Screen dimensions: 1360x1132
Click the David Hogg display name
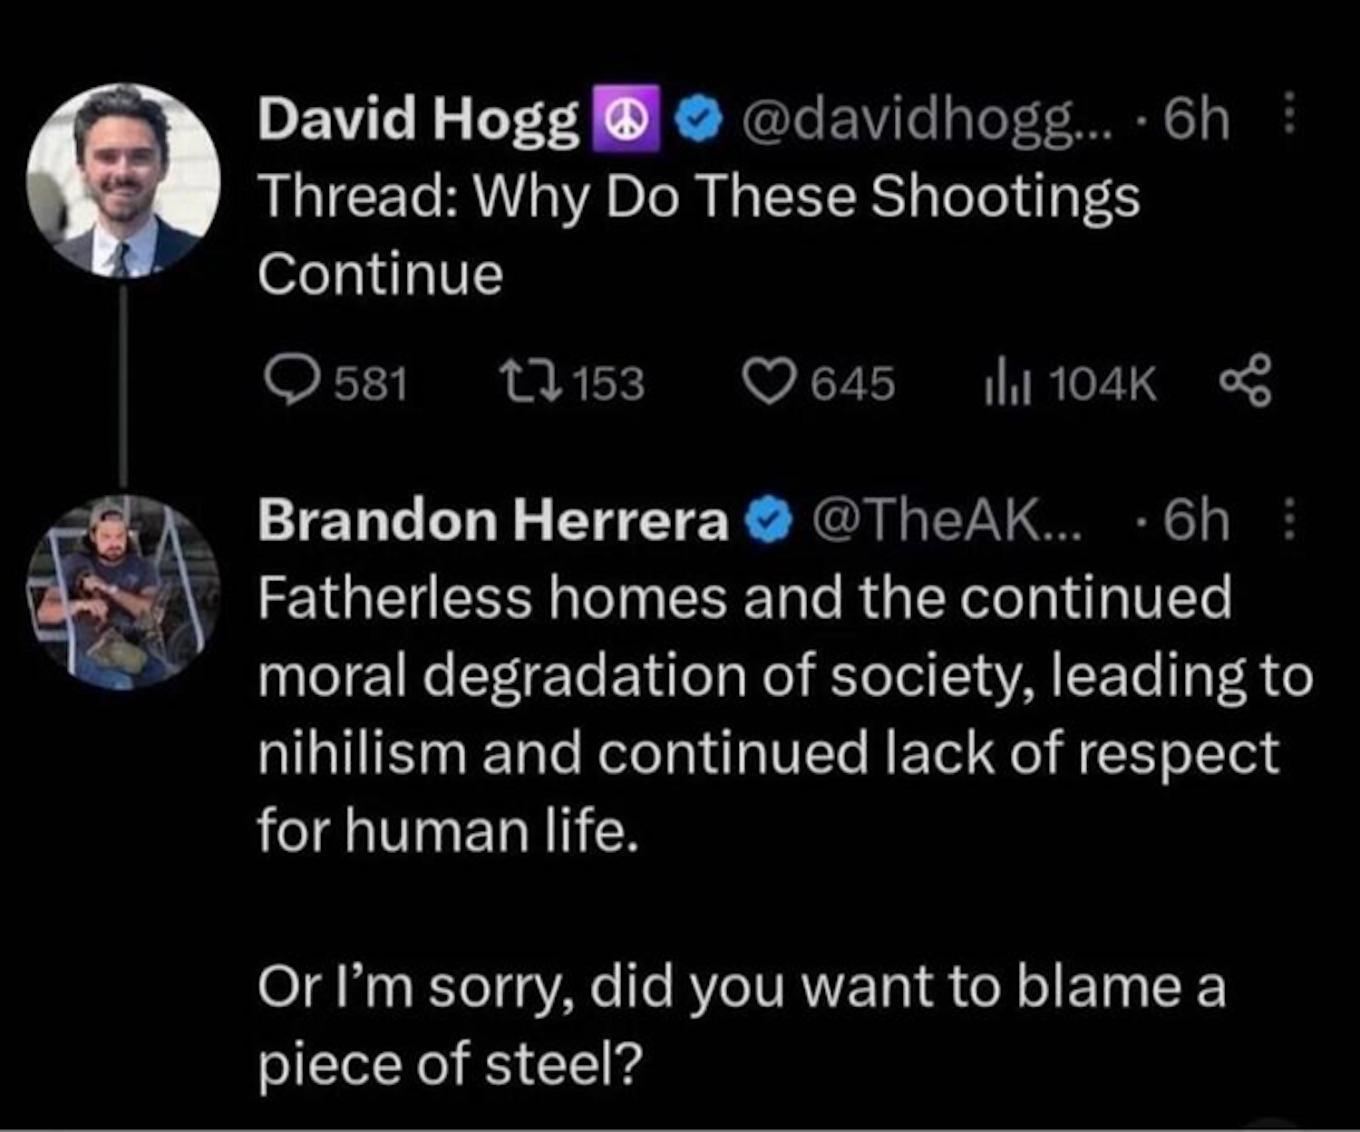point(419,120)
